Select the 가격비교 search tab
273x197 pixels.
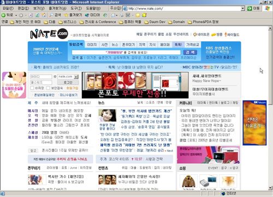coord(193,45)
